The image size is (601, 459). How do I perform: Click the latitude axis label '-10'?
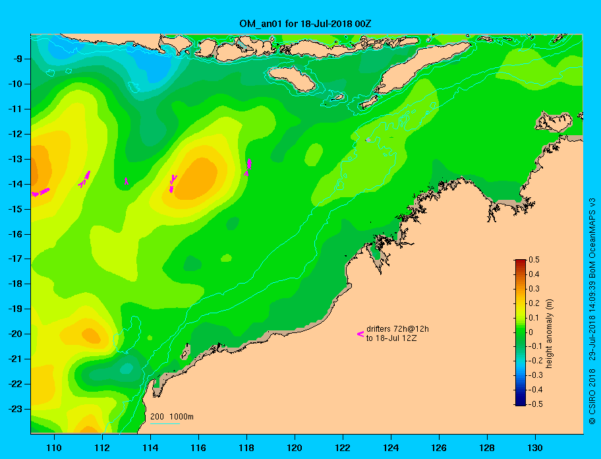14,84
